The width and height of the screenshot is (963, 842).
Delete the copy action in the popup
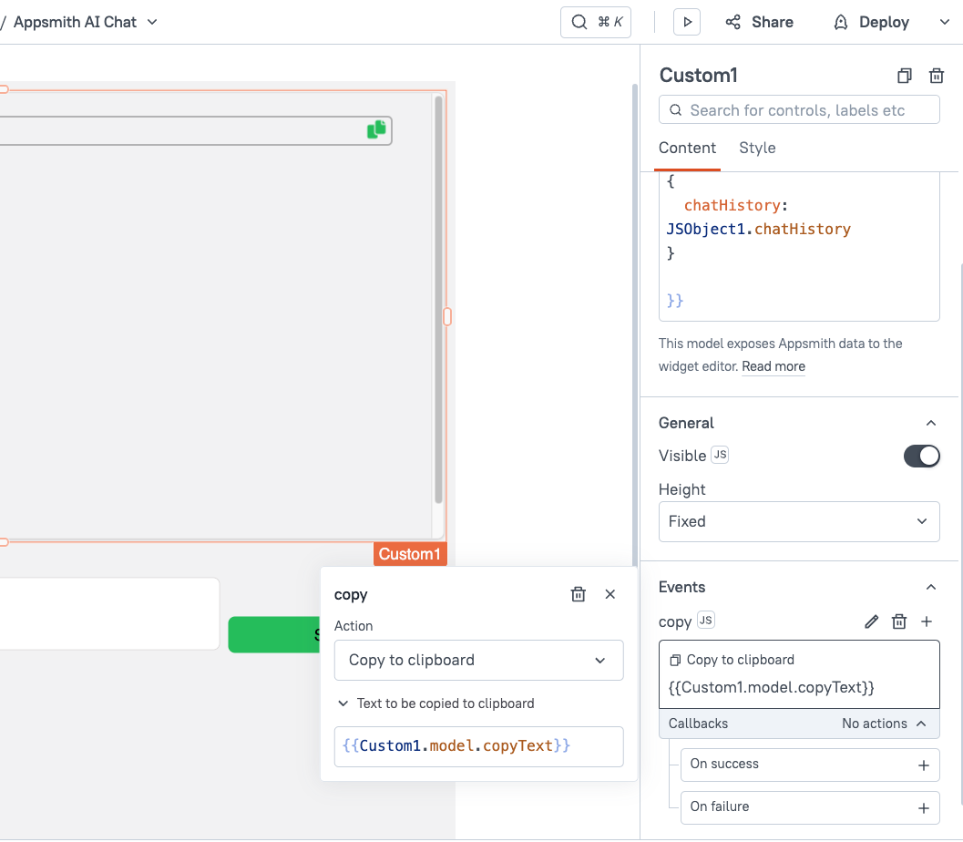click(579, 594)
